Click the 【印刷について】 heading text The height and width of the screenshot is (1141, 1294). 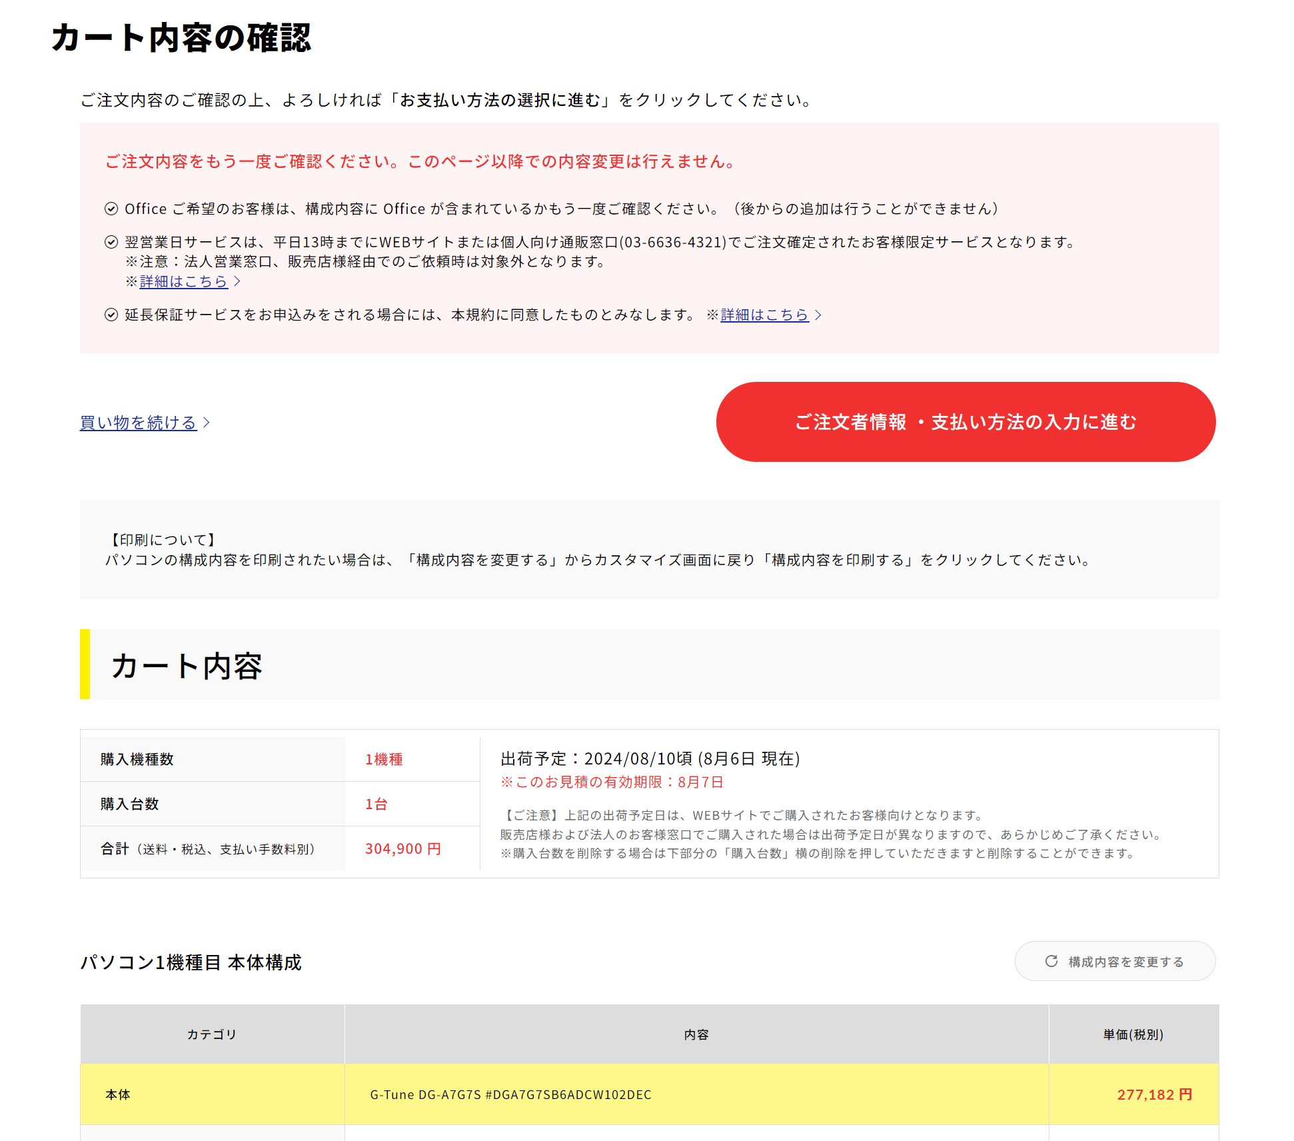point(162,540)
